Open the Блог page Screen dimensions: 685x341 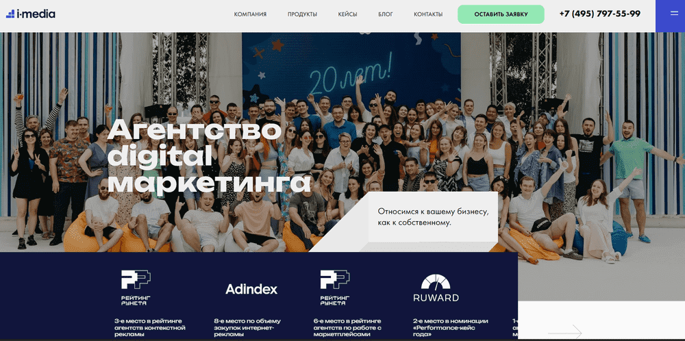385,14
